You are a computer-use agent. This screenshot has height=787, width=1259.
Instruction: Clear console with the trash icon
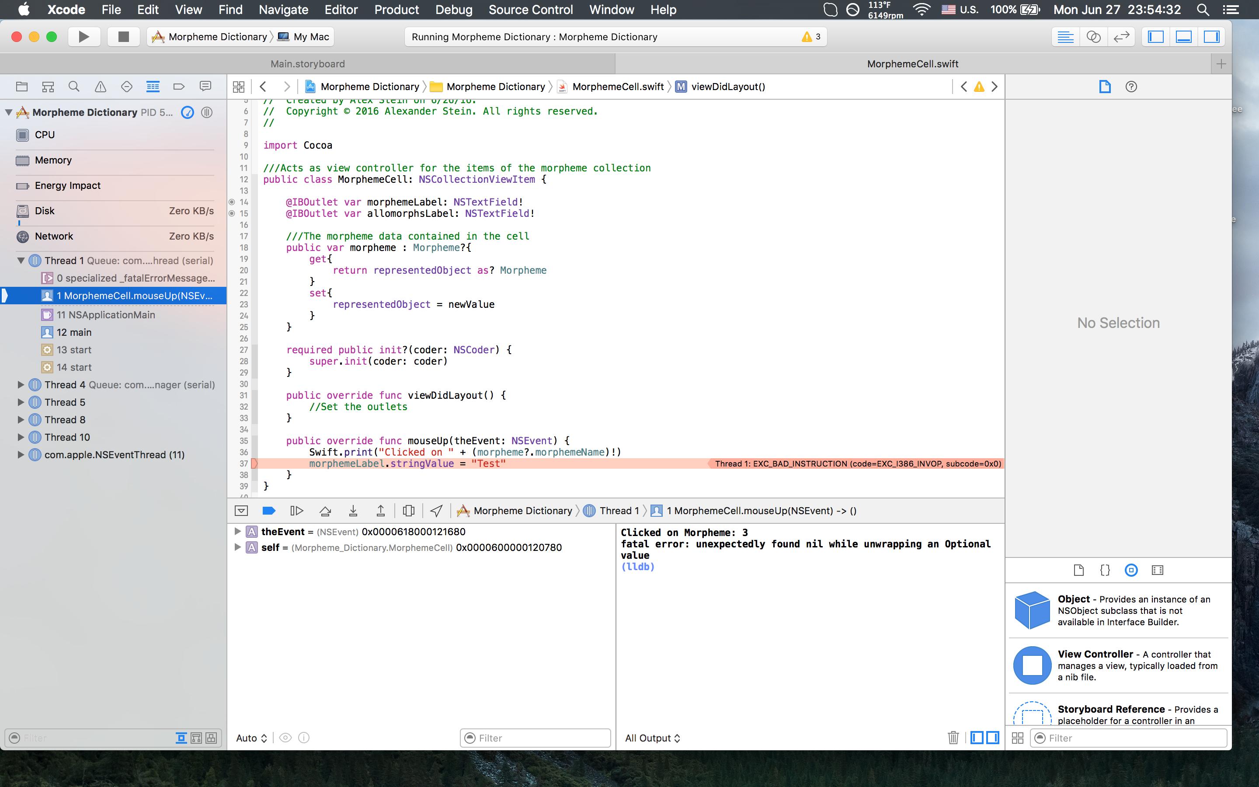(x=953, y=738)
